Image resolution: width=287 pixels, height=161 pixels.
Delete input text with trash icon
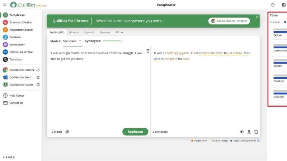tap(148, 51)
